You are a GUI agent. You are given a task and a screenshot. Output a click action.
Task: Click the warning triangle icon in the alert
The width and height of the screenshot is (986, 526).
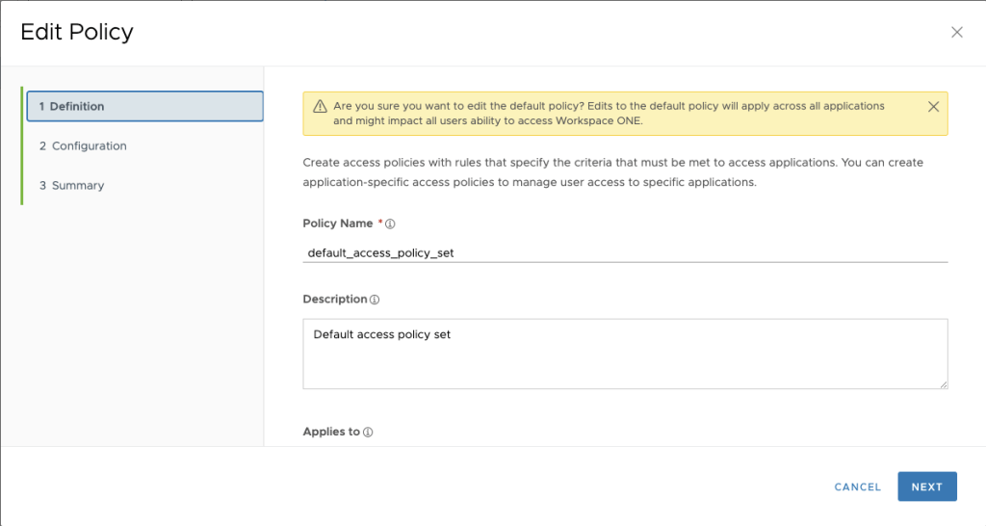318,107
